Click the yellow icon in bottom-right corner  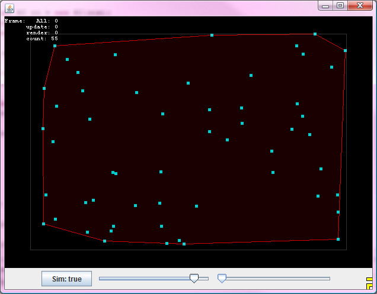(370, 283)
